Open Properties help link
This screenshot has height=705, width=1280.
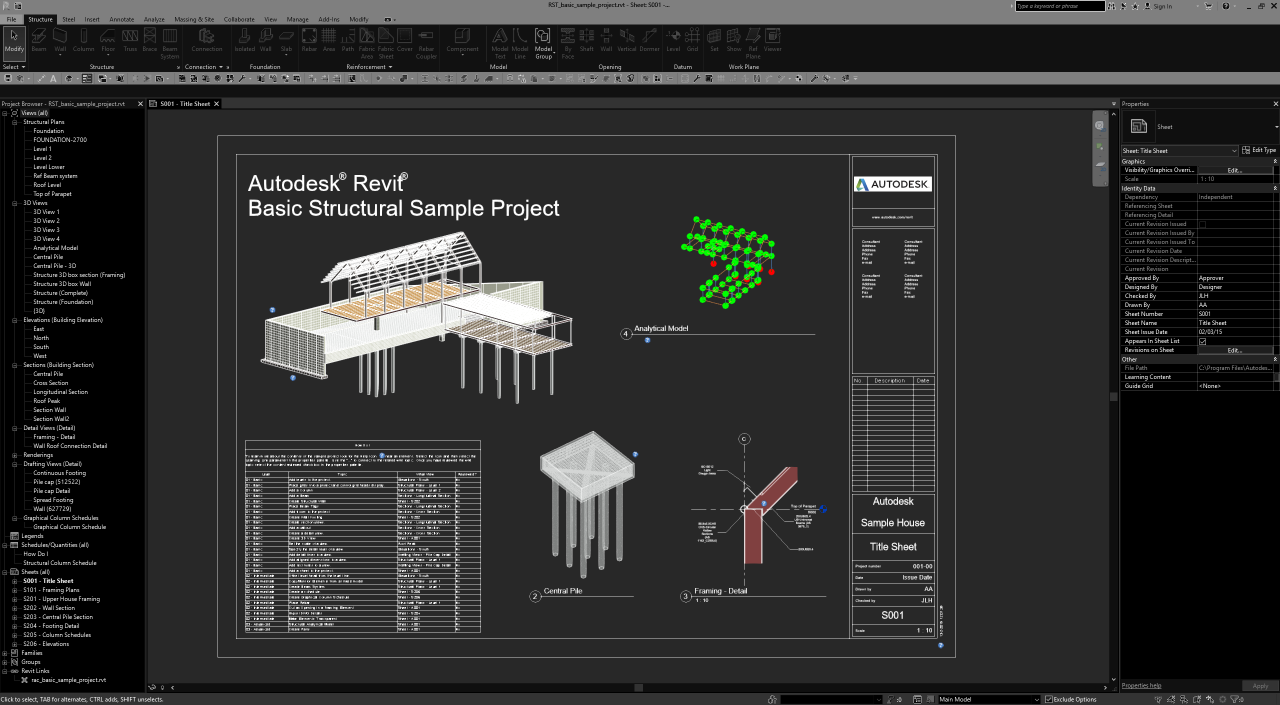pos(1141,685)
